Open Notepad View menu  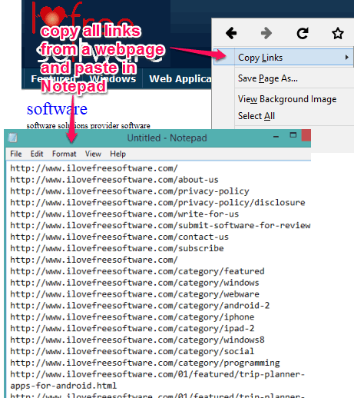93,154
